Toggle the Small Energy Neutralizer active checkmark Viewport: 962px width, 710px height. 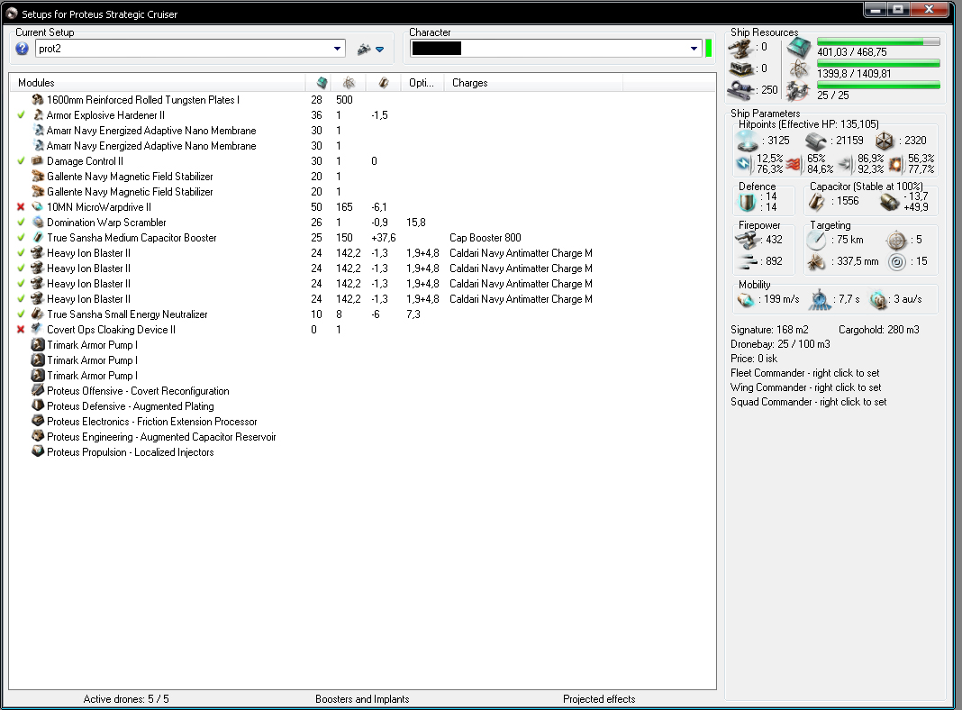pos(21,314)
